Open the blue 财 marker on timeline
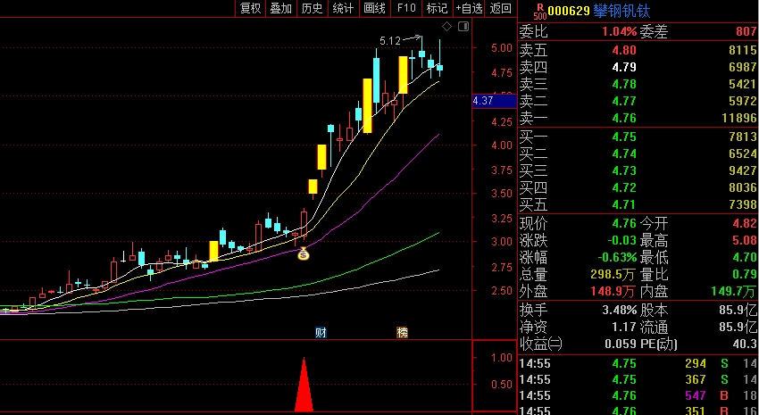The height and width of the screenshot is (415, 759). [321, 332]
